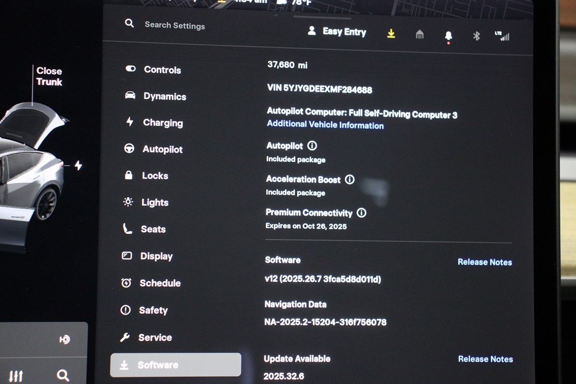The height and width of the screenshot is (384, 576).
Task: Tap the LTE signal strength icon
Action: 502,36
